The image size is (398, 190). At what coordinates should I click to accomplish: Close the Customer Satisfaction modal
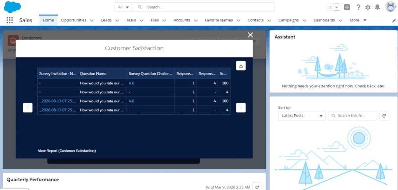point(251,35)
